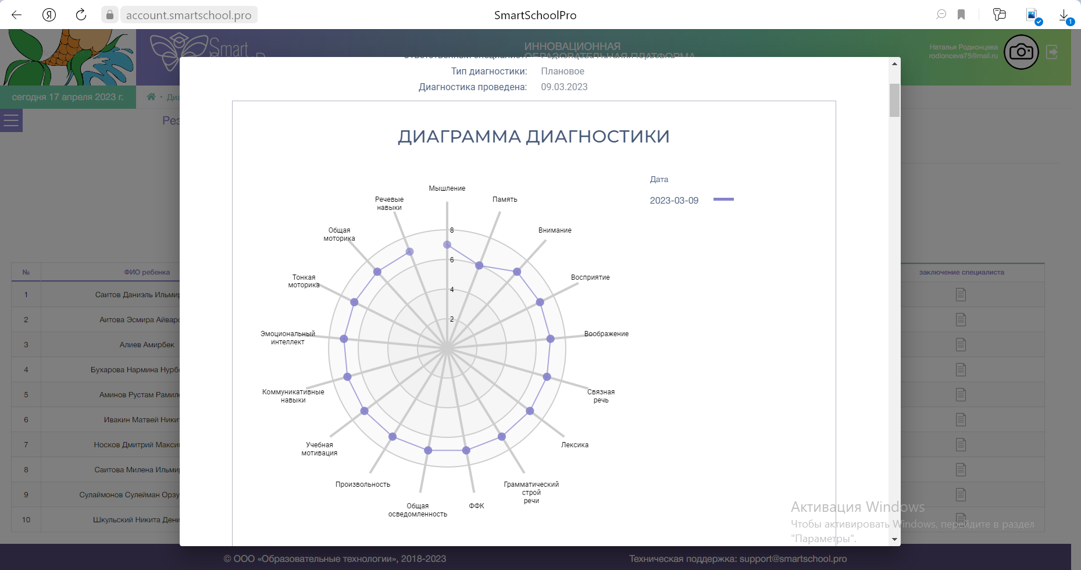Click the address bar account.smartschool.pro
Viewport: 1081px width, 570px height.
pyautogui.click(x=188, y=15)
